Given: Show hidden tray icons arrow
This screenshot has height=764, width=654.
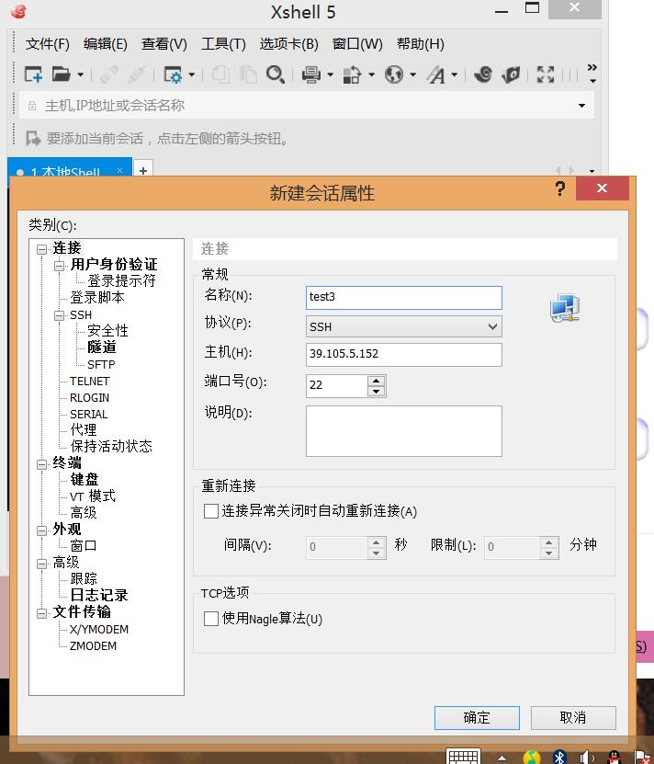Looking at the screenshot, I should click(502, 758).
